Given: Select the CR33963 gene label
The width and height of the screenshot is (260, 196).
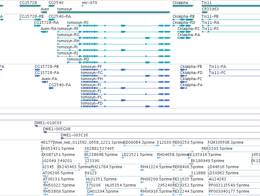Looking at the screenshot, I should tap(210, 9).
